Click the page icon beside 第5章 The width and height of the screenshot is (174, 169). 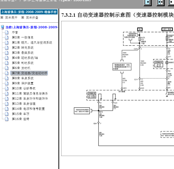[7, 63]
